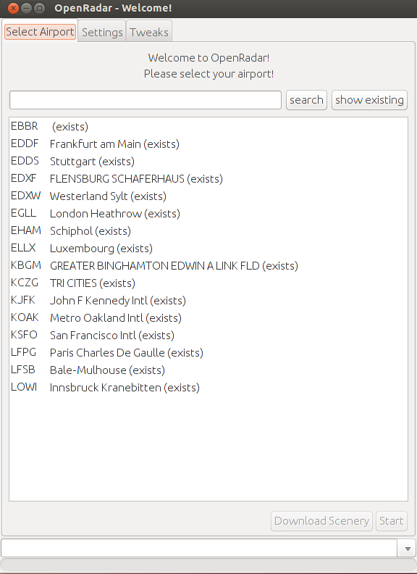Click the search button
The width and height of the screenshot is (417, 574).
(x=306, y=100)
